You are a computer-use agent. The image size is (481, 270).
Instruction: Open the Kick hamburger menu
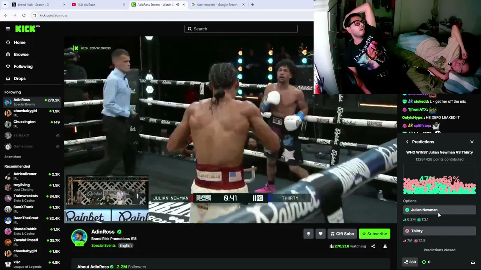click(8, 29)
